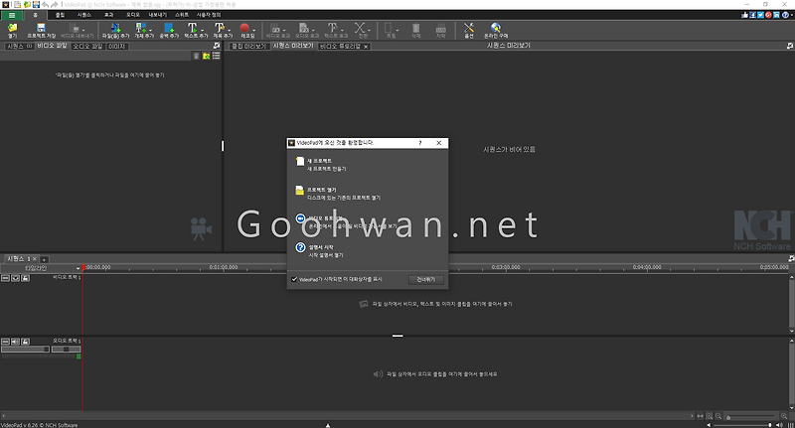Click the undo arrow in the title bar quick access
795x428 pixels.
click(45, 5)
